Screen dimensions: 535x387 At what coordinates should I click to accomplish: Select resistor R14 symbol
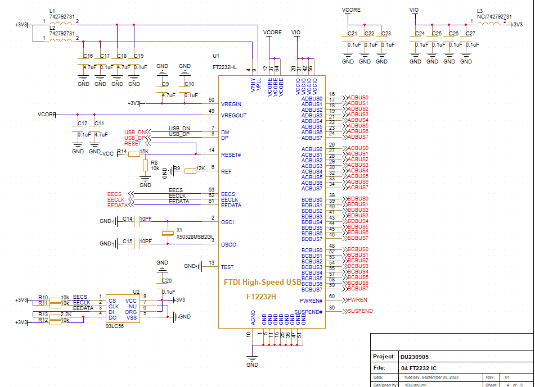coord(134,154)
